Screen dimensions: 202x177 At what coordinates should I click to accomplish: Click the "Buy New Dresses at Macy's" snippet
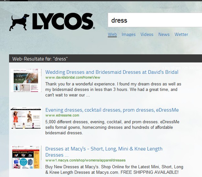(x=114, y=170)
